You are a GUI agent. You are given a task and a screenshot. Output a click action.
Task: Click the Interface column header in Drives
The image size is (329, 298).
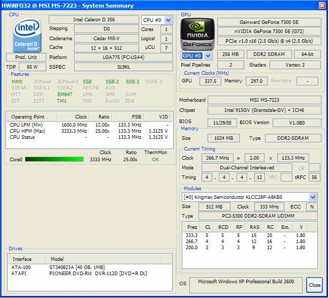[x=26, y=259]
